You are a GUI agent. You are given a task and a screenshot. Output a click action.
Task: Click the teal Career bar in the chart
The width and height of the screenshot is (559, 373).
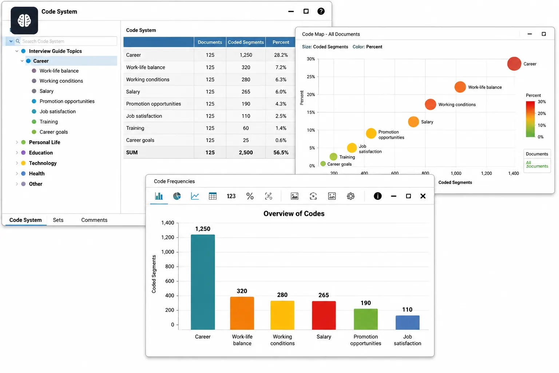tap(203, 282)
